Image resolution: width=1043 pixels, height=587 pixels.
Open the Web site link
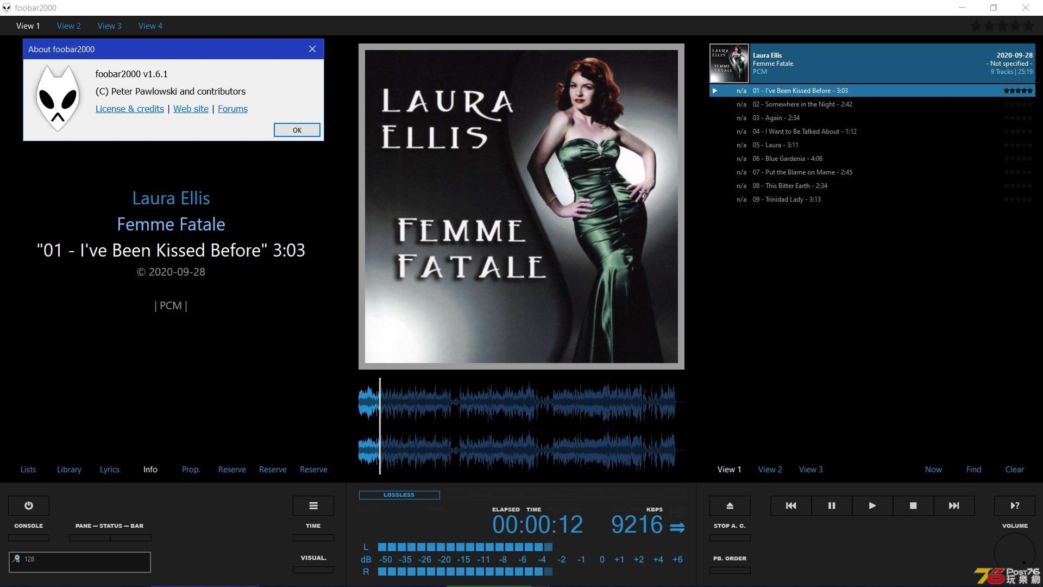coord(191,109)
